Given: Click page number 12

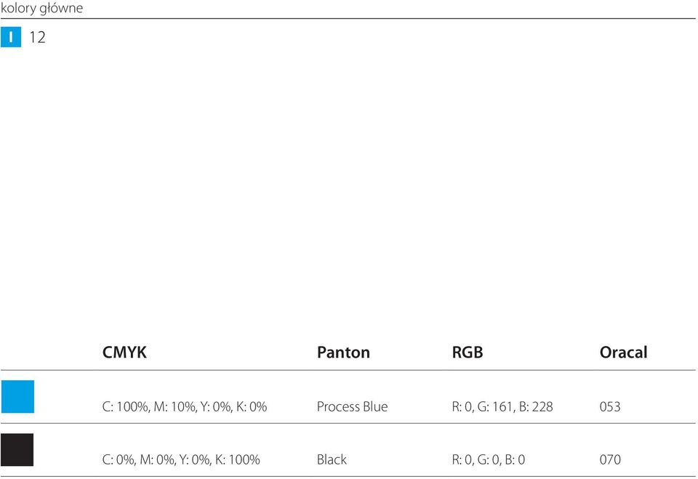Looking at the screenshot, I should [x=37, y=37].
